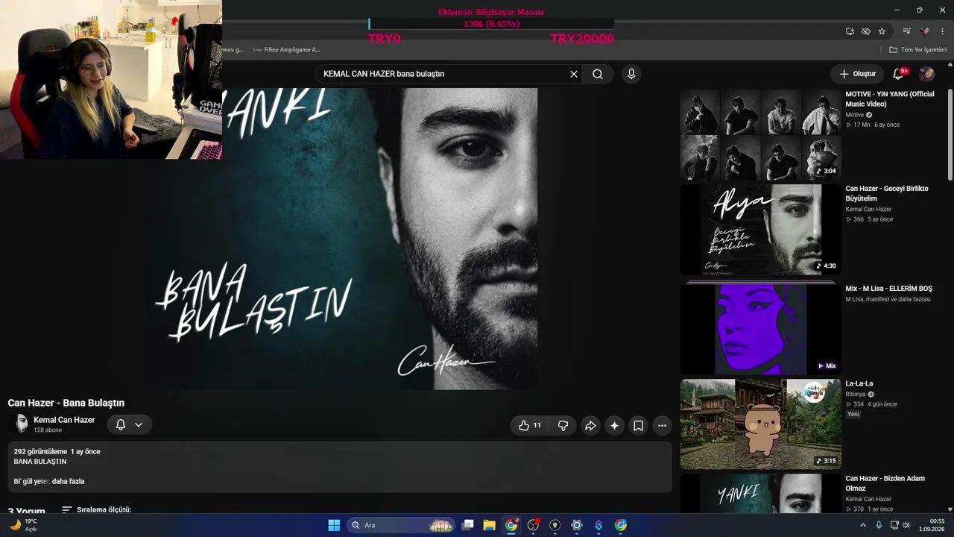
Task: Click the page scrollbar on the right edge
Action: point(950,134)
